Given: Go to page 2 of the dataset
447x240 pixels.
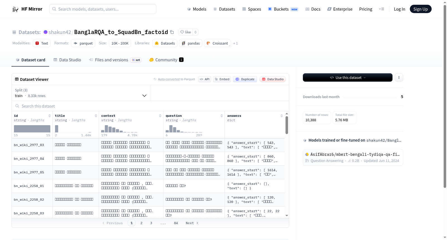Looking at the screenshot, I should click(x=141, y=223).
